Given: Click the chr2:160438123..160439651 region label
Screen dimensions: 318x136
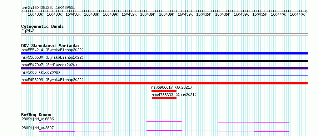Looking at the screenshot, I should tap(48, 8).
